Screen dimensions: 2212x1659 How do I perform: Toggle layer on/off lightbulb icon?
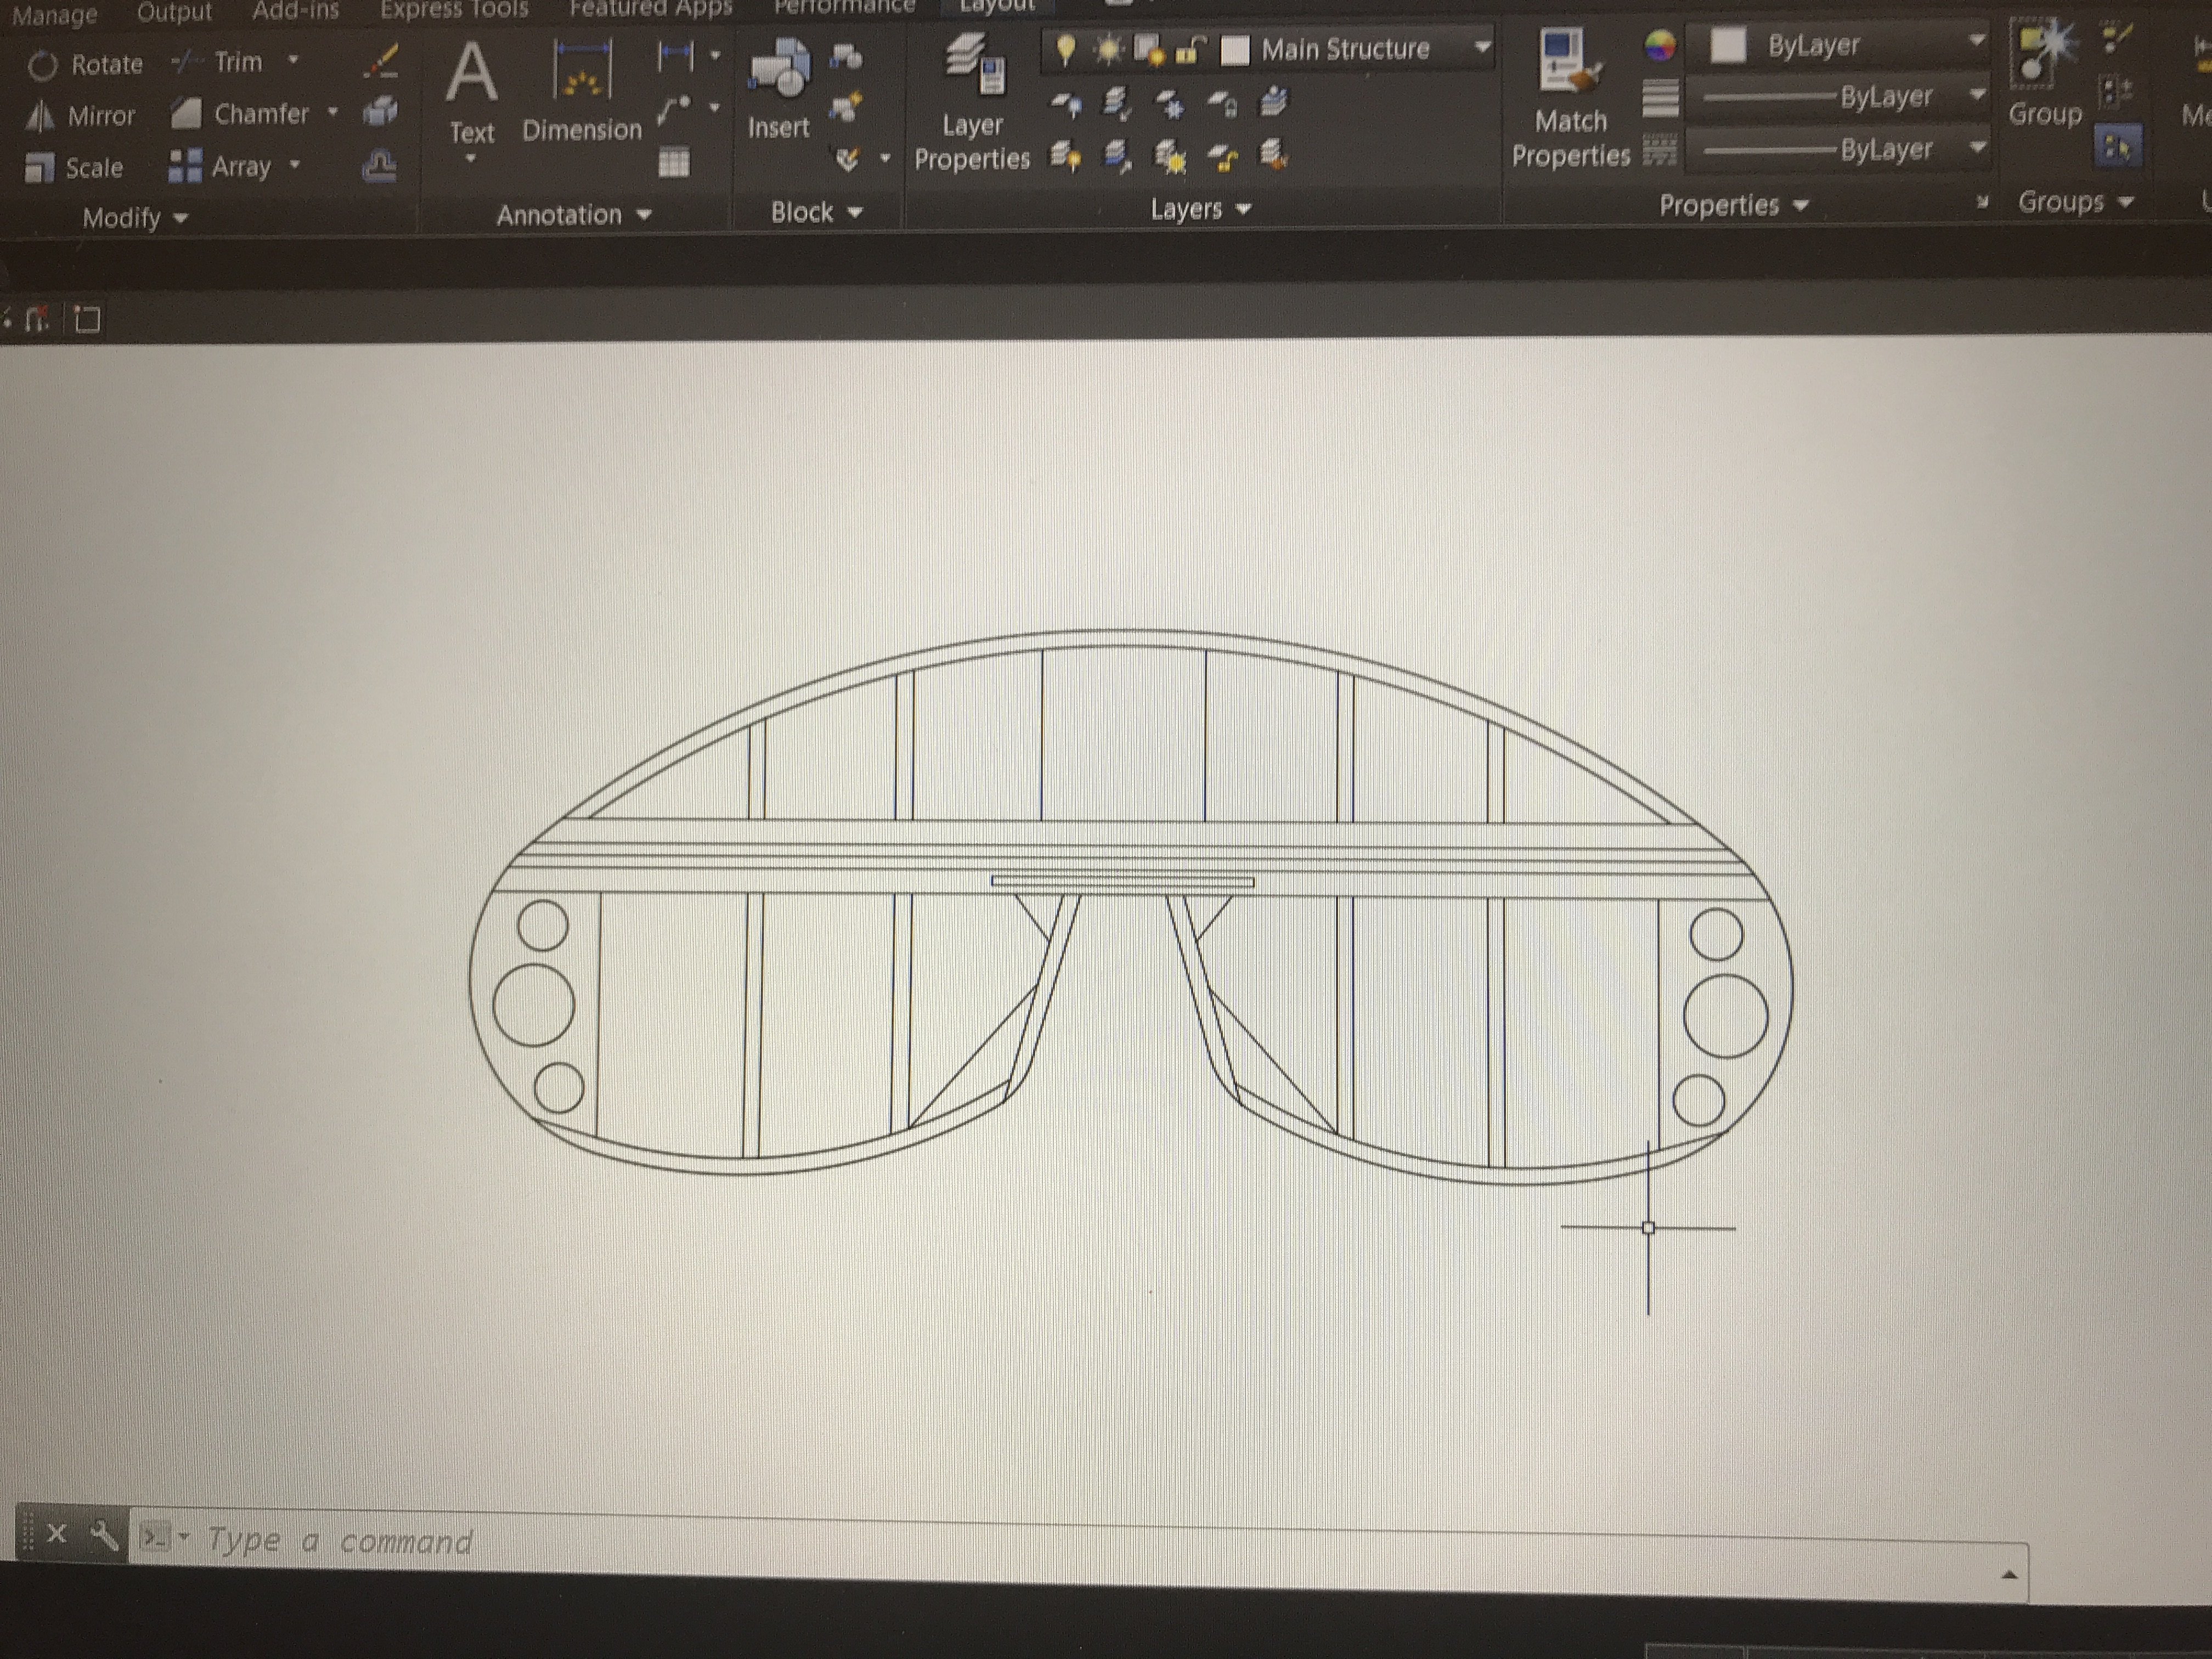click(1065, 48)
